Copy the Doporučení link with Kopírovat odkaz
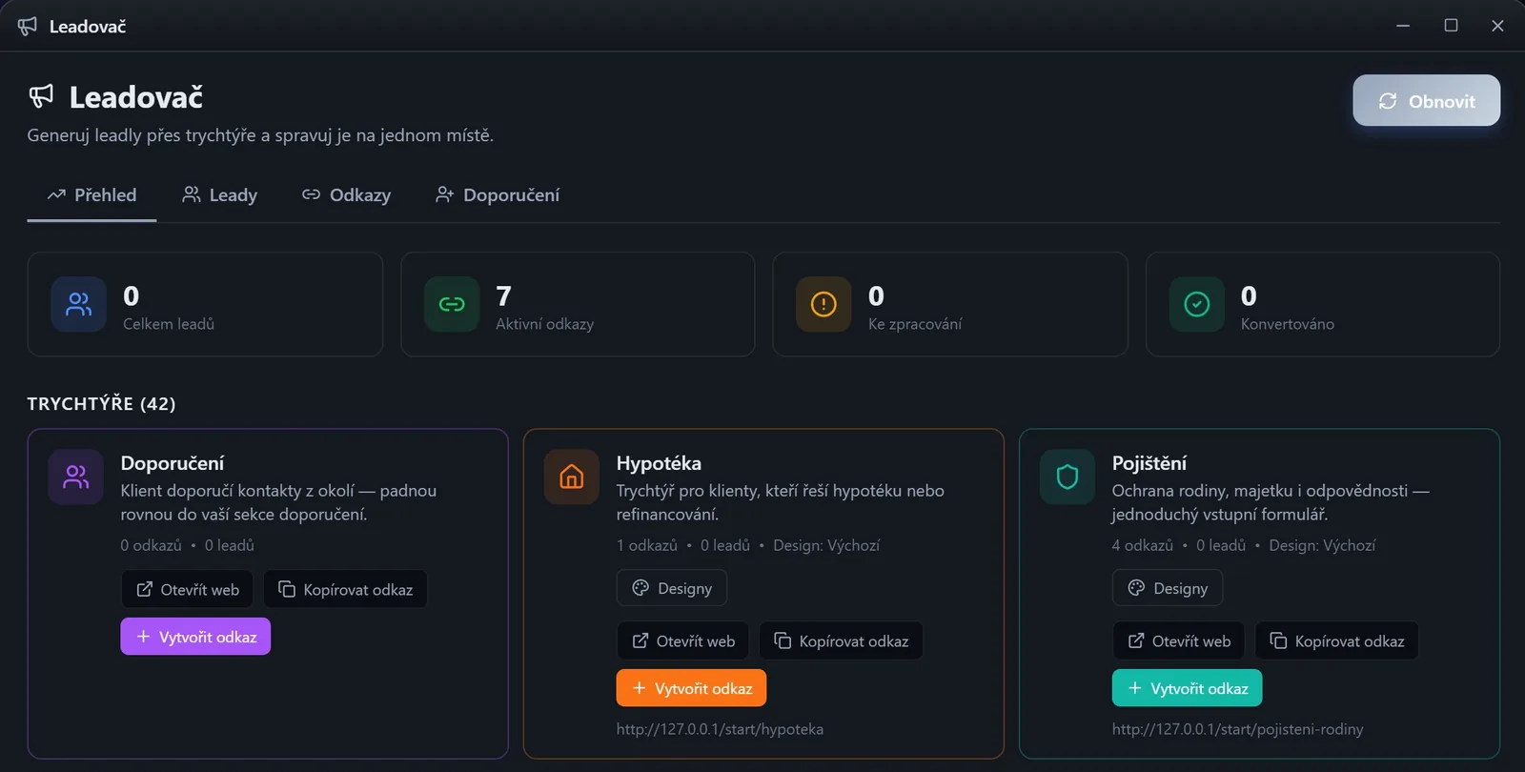 (345, 589)
